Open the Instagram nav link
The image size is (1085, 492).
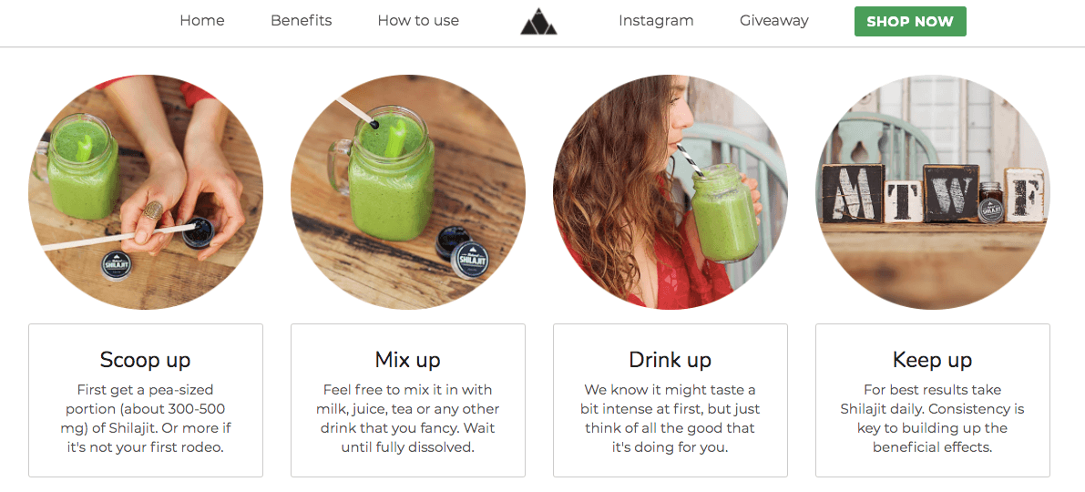tap(656, 21)
